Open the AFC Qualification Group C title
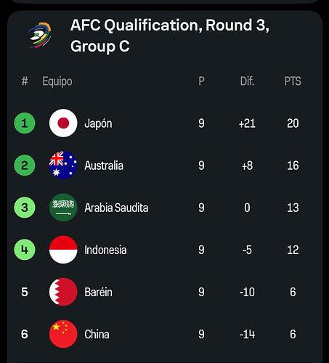 coord(169,36)
